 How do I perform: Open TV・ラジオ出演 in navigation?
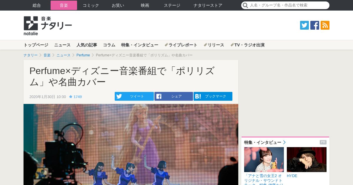click(x=247, y=45)
